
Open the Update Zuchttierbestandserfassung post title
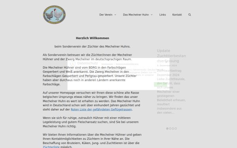[x=171, y=56]
